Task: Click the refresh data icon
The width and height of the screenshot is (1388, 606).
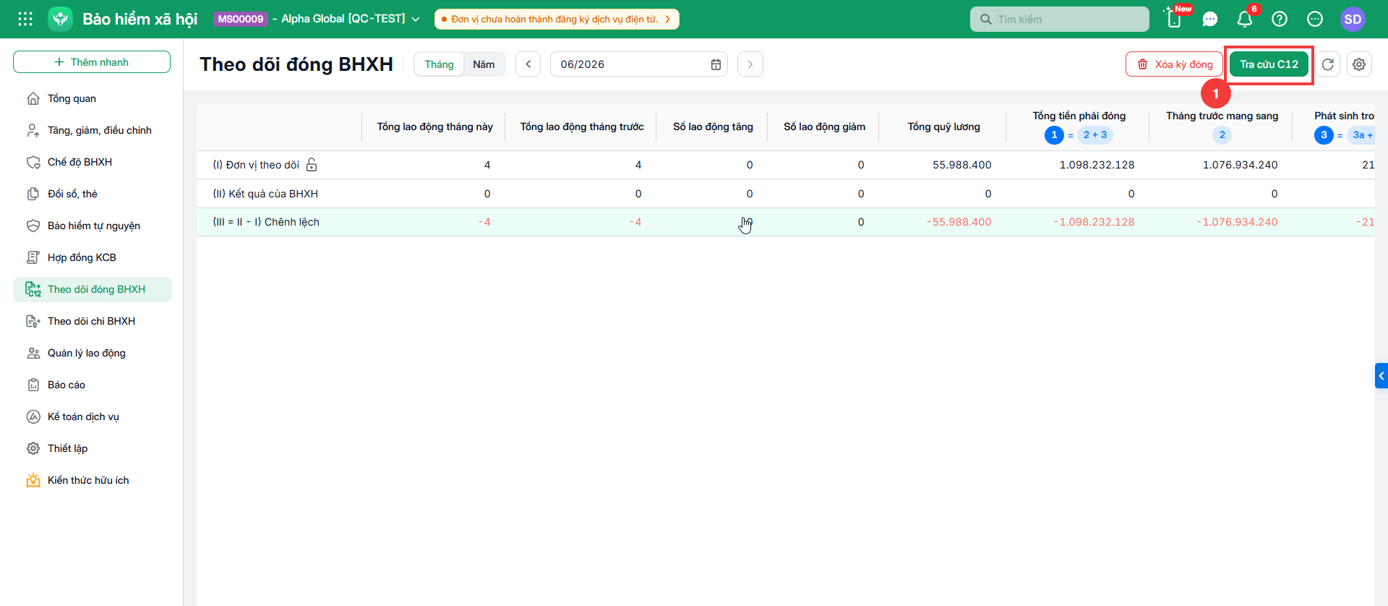Action: 1328,64
